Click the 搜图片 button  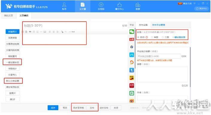click(13, 93)
